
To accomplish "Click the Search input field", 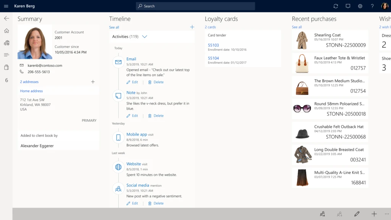I will pyautogui.click(x=195, y=6).
